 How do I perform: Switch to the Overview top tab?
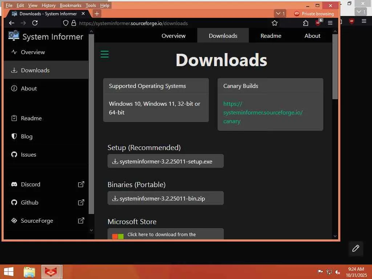coord(173,36)
